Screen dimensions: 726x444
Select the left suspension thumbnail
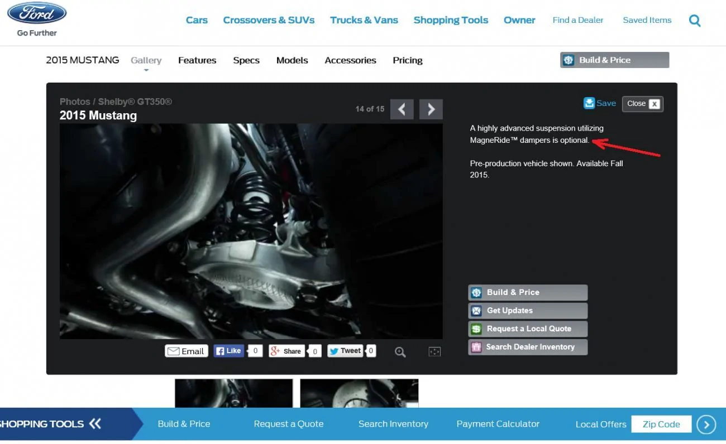pos(234,393)
